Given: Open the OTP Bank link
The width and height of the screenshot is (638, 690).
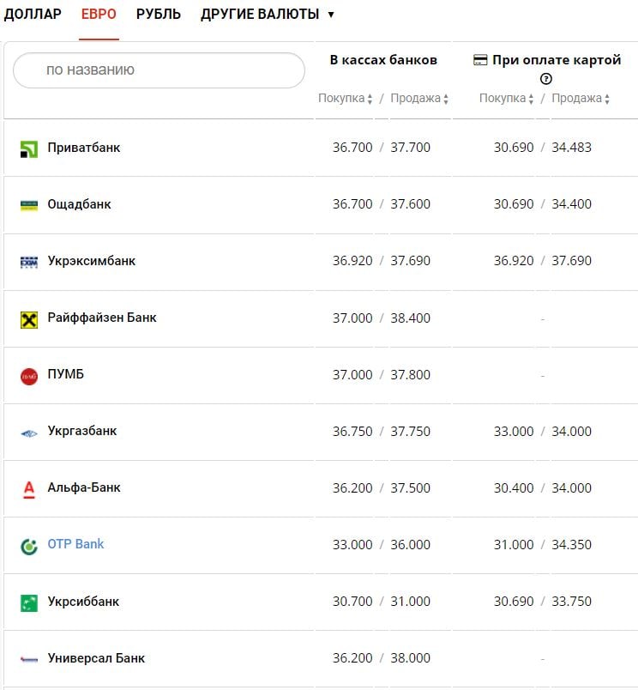Looking at the screenshot, I should [75, 544].
